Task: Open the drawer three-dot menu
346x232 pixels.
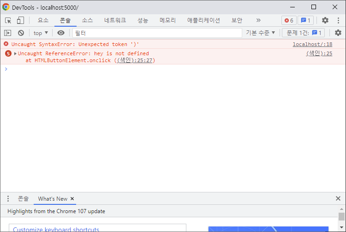Action: (x=8, y=198)
